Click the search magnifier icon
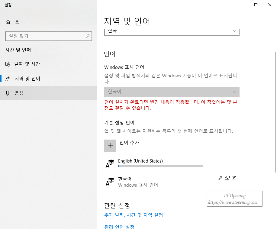The width and height of the screenshot is (277, 229). tap(87, 36)
